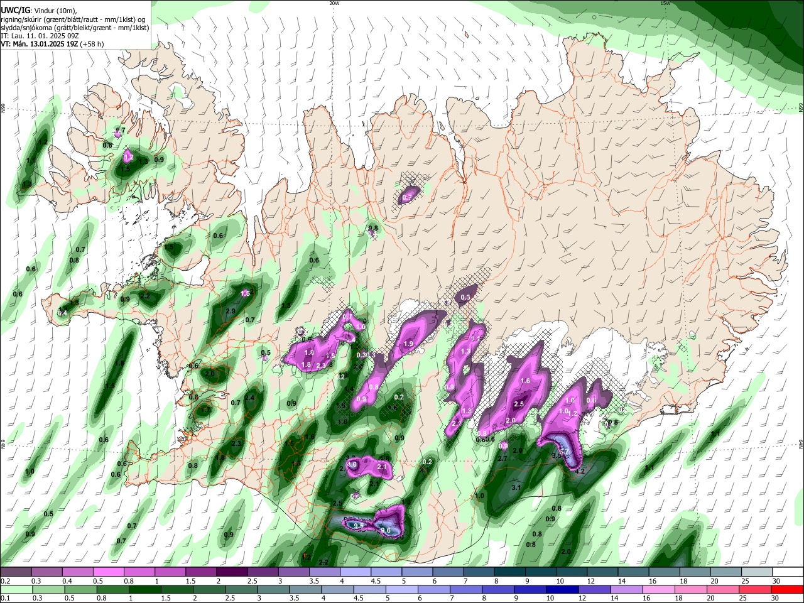Pick the gray-blue 3.5 rain legend swatch
The width and height of the screenshot is (804, 603).
tap(307, 589)
